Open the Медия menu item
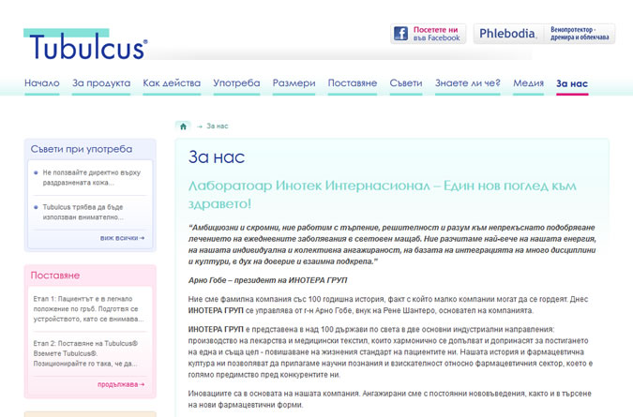The width and height of the screenshot is (633, 417). [529, 83]
